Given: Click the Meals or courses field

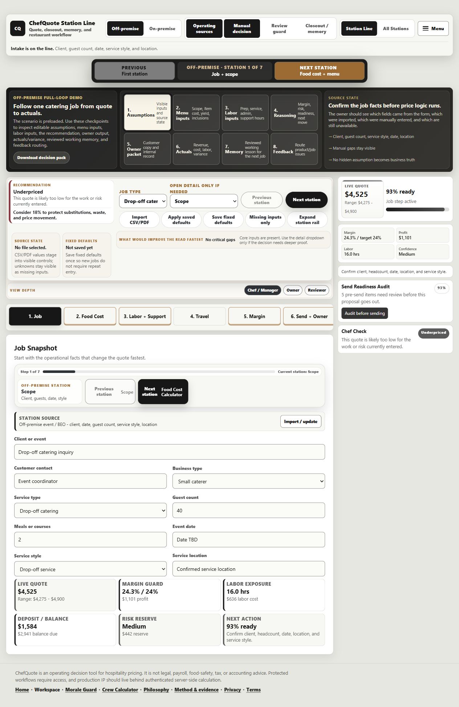Looking at the screenshot, I should [90, 540].
